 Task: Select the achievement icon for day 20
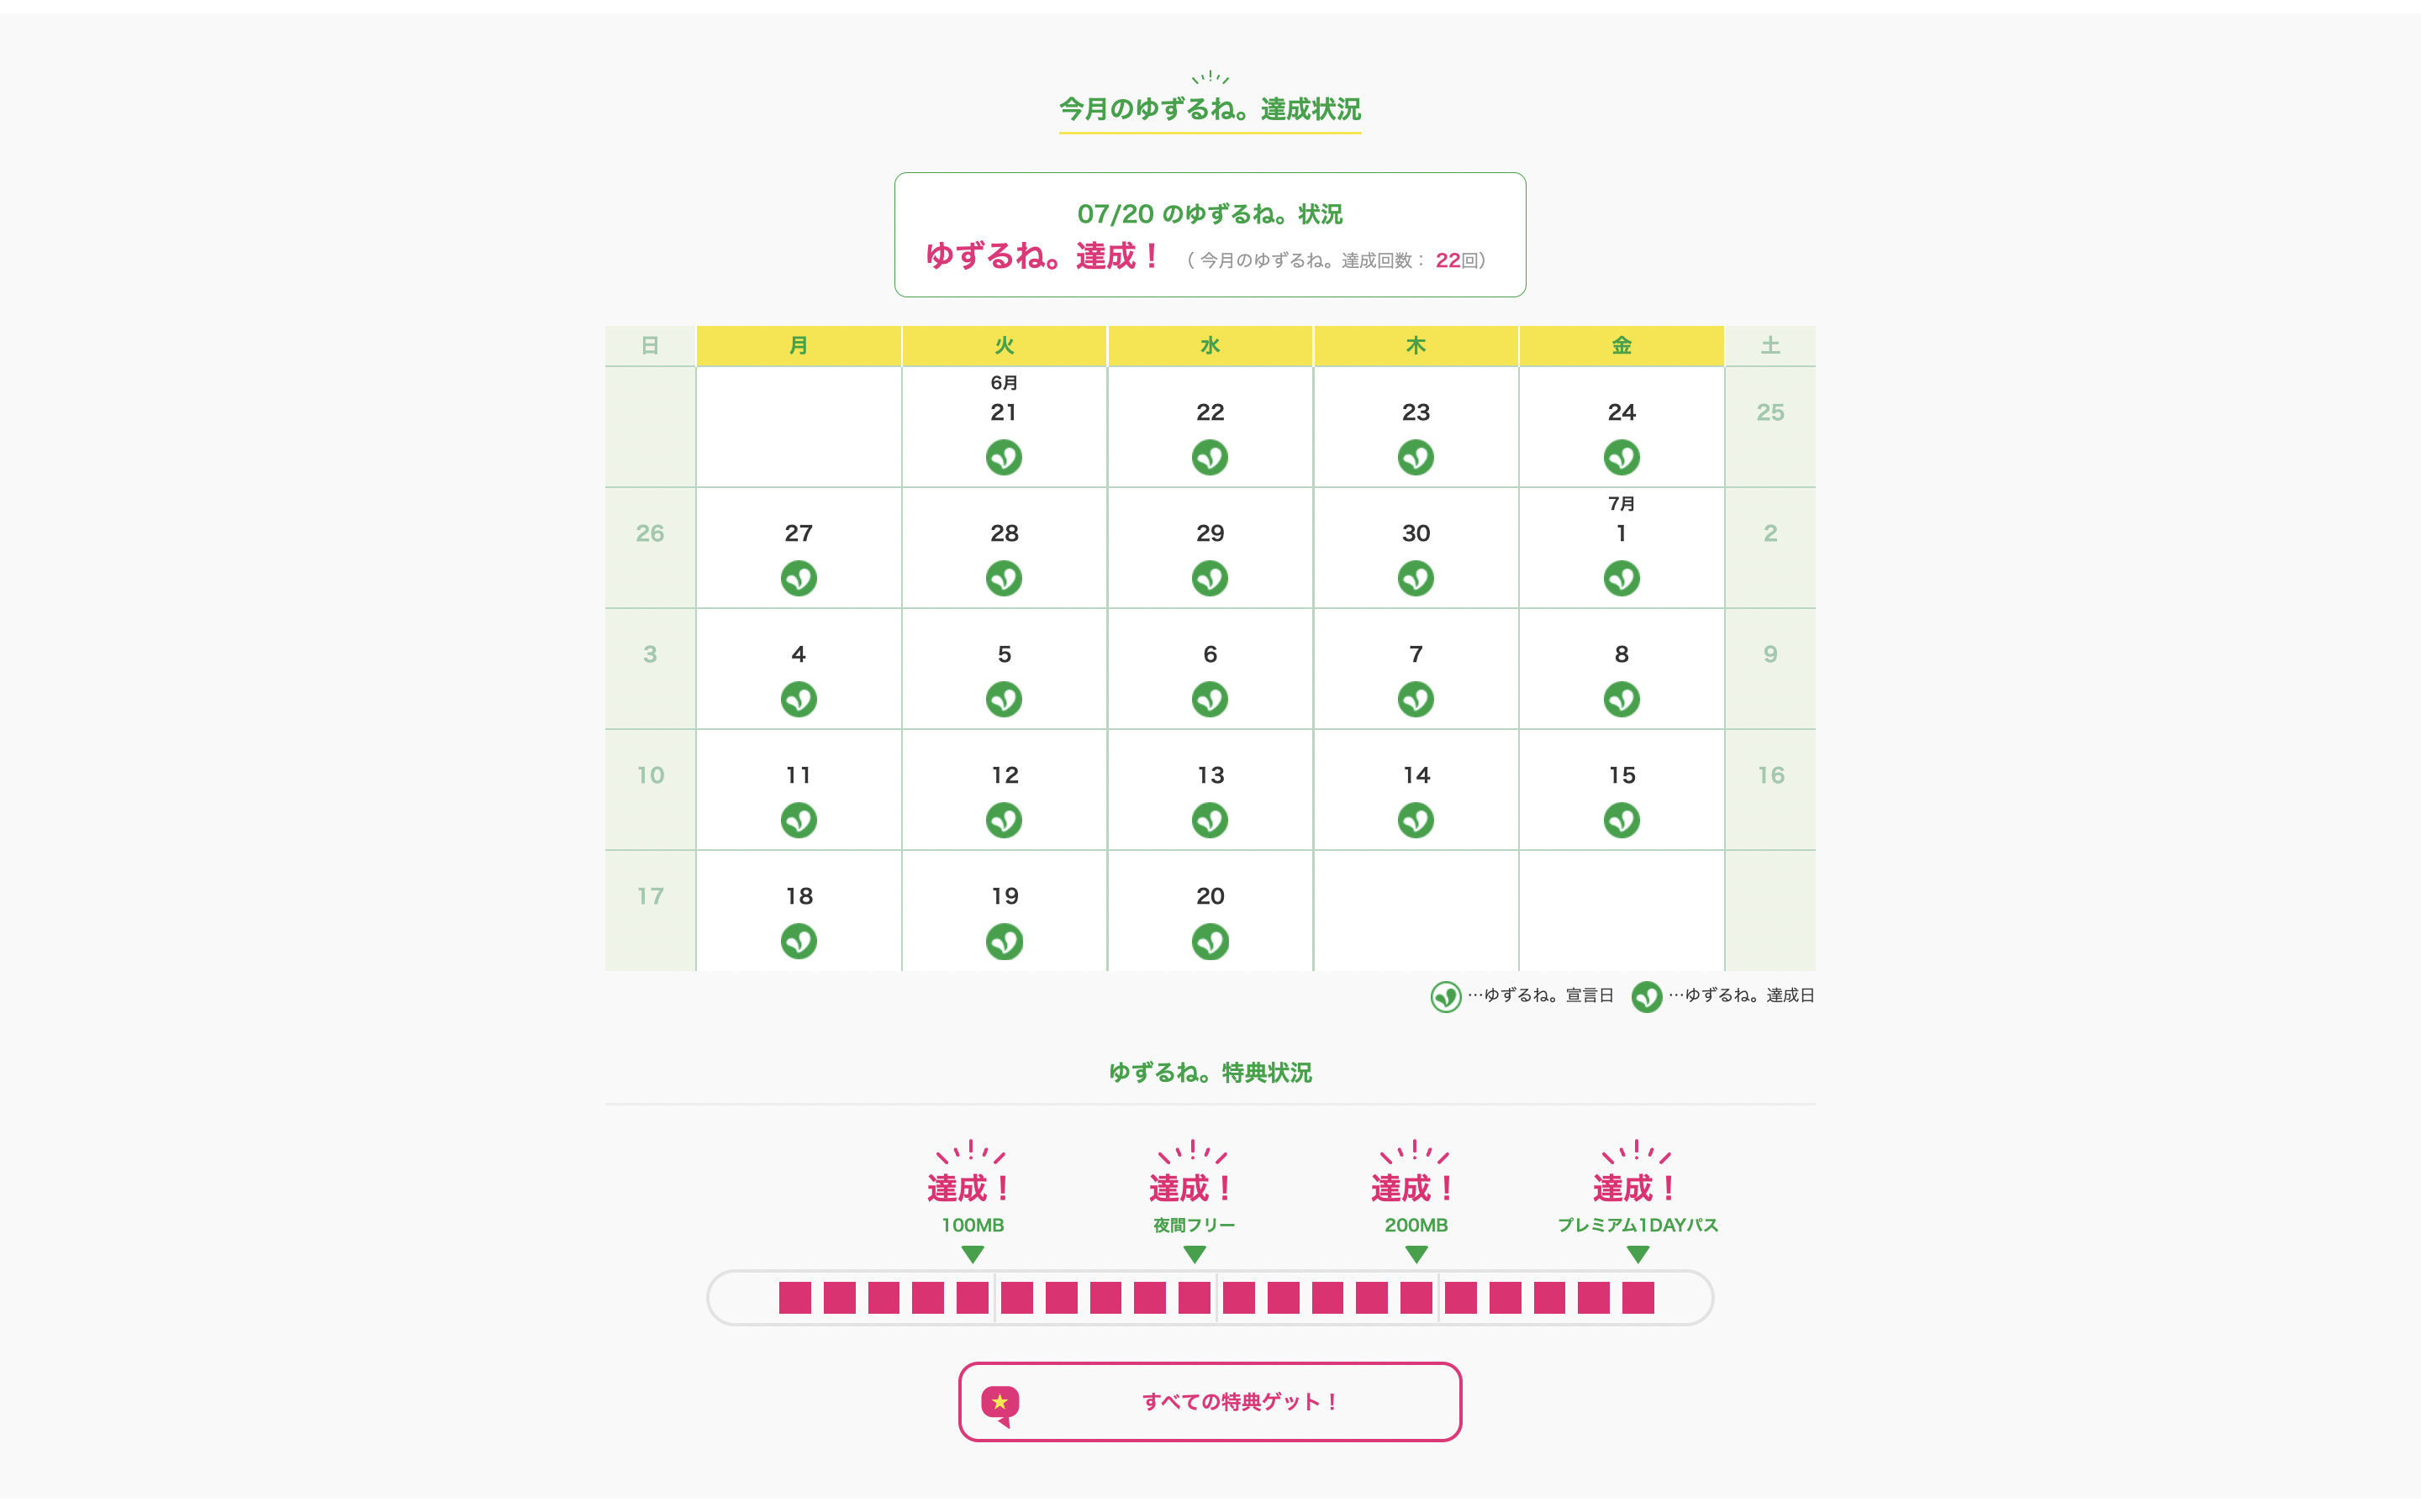1210,942
